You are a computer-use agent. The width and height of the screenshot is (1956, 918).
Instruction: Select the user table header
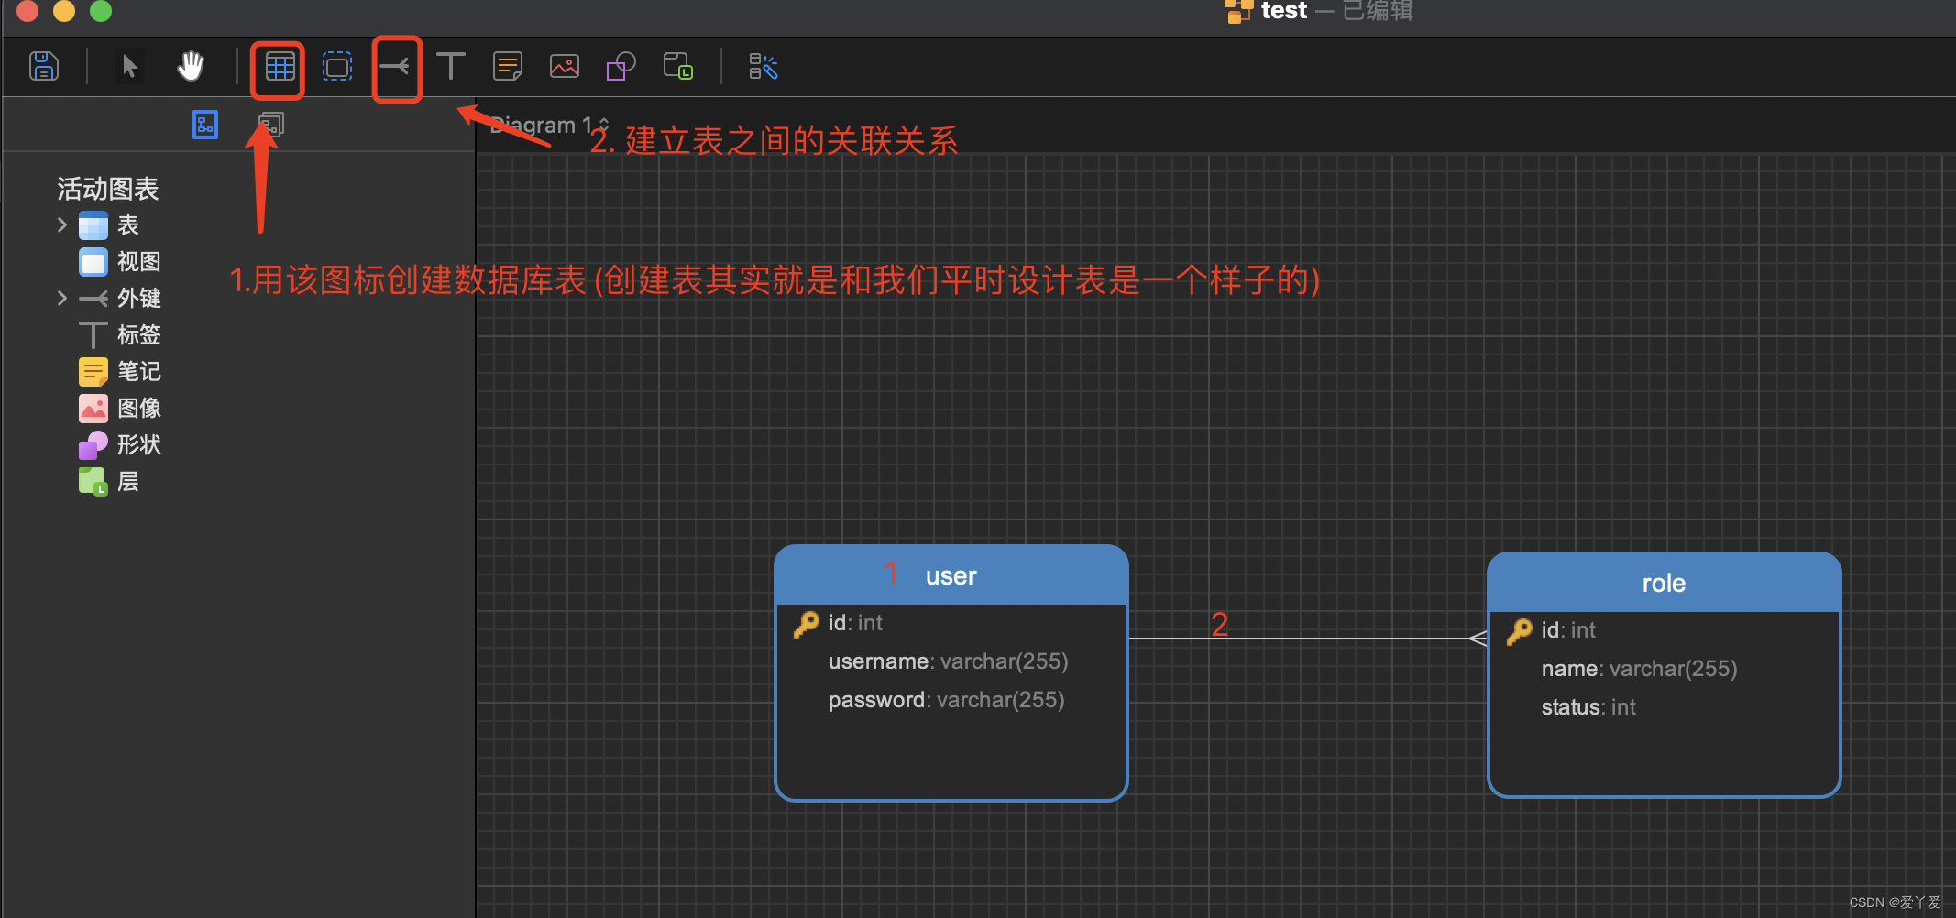click(x=951, y=575)
